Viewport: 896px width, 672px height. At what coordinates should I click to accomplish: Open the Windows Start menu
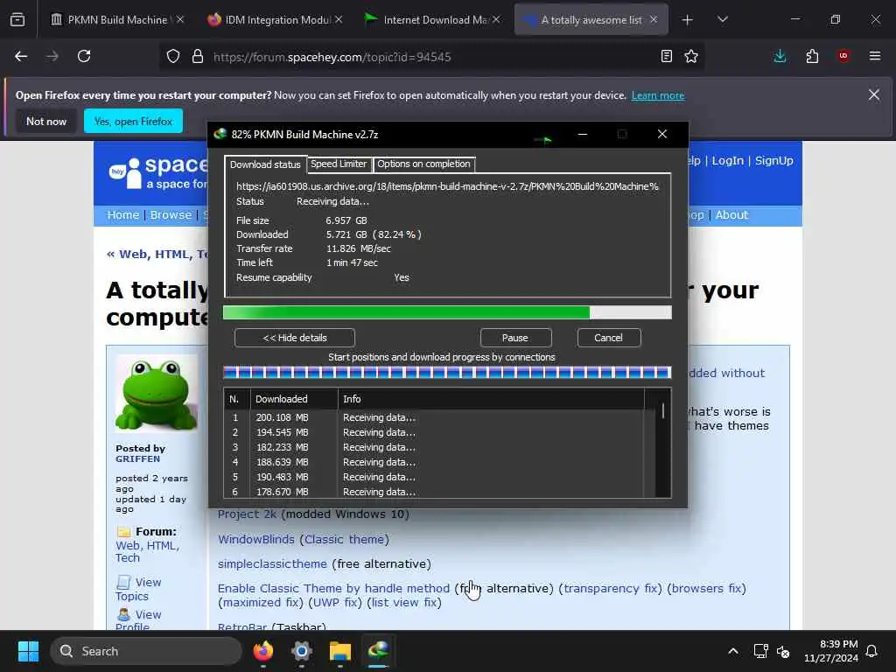(x=28, y=651)
